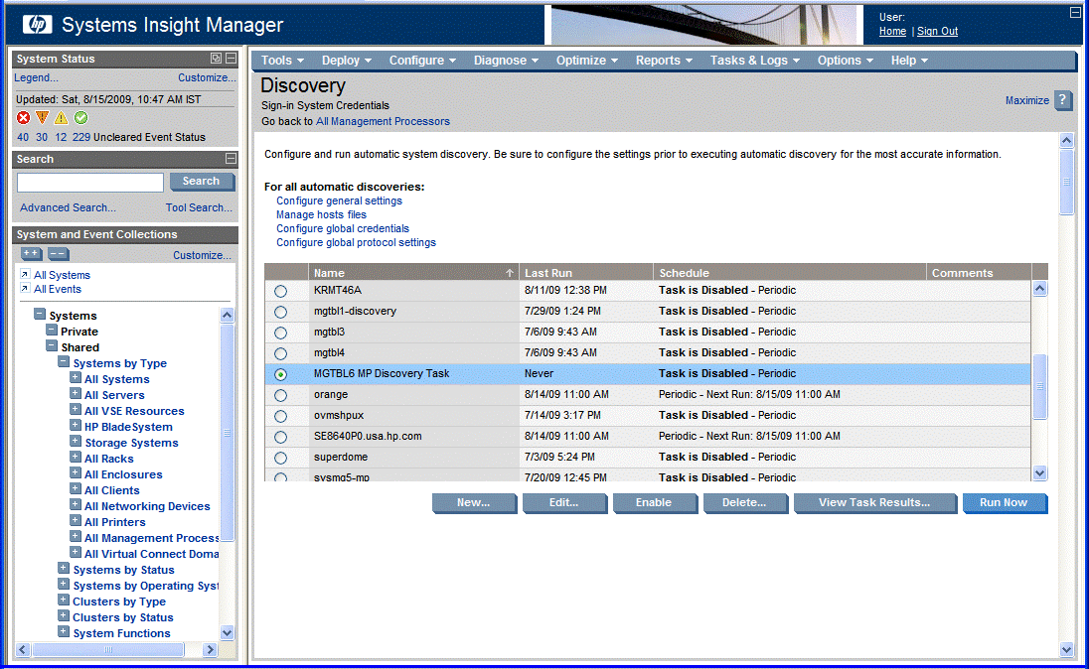This screenshot has width=1089, height=669.
Task: Expand the Clusters by Type node
Action: pos(64,602)
